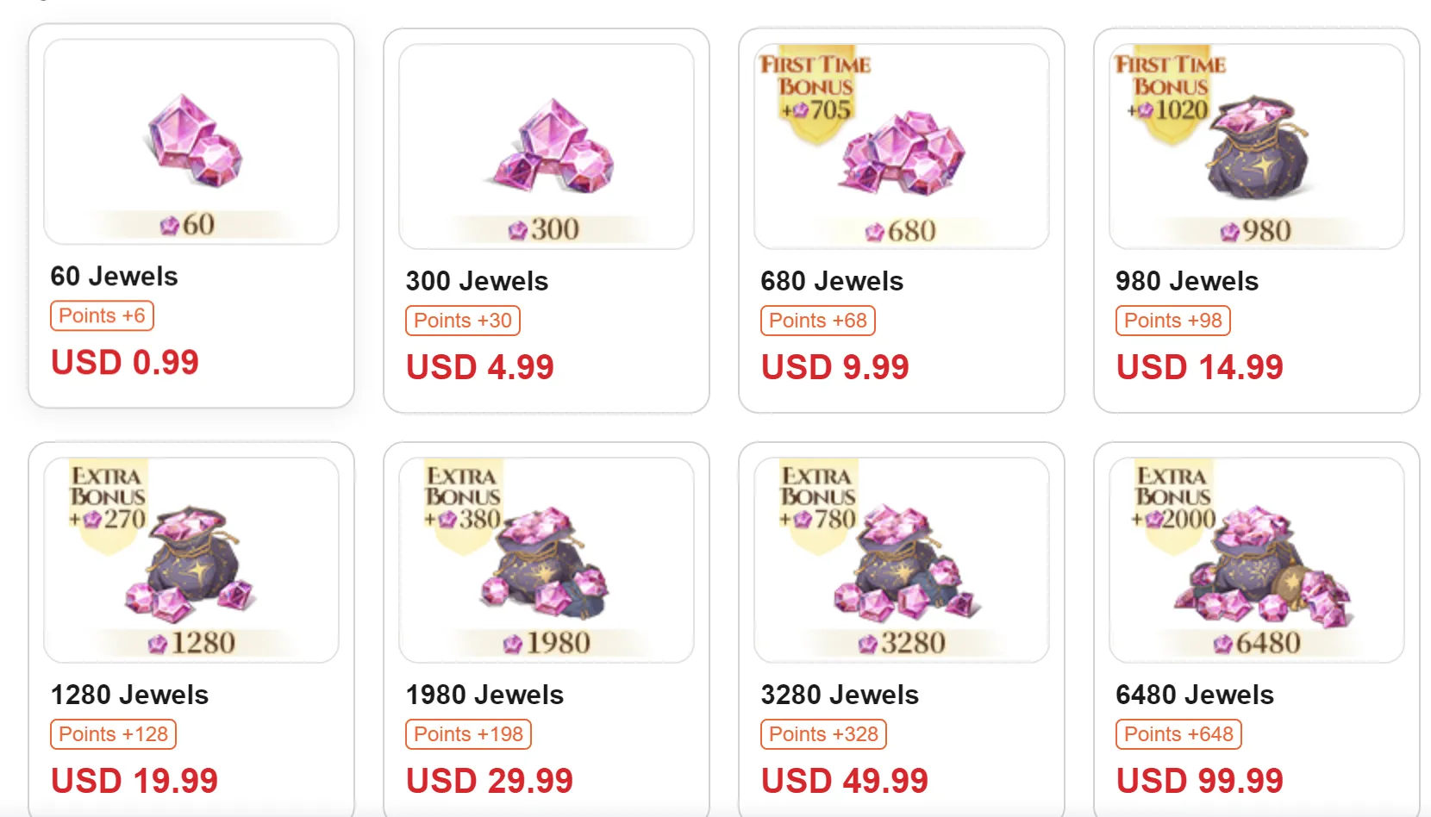Click the Points +68 badge
This screenshot has height=817, width=1431.
(x=818, y=321)
